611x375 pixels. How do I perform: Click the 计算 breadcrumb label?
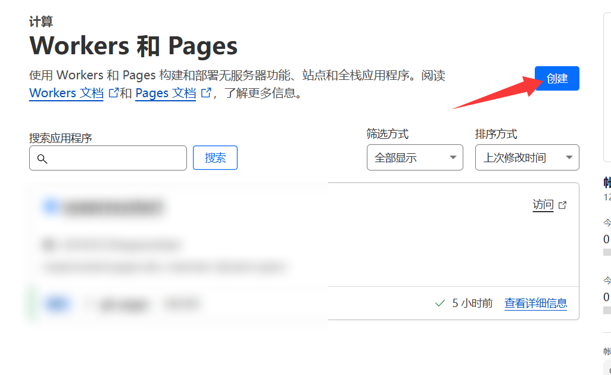(41, 21)
